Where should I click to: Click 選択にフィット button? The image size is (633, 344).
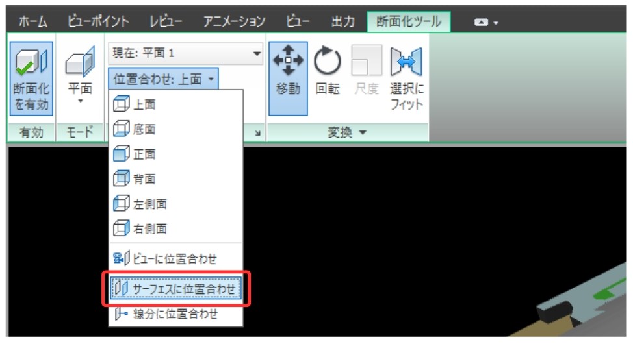[406, 78]
